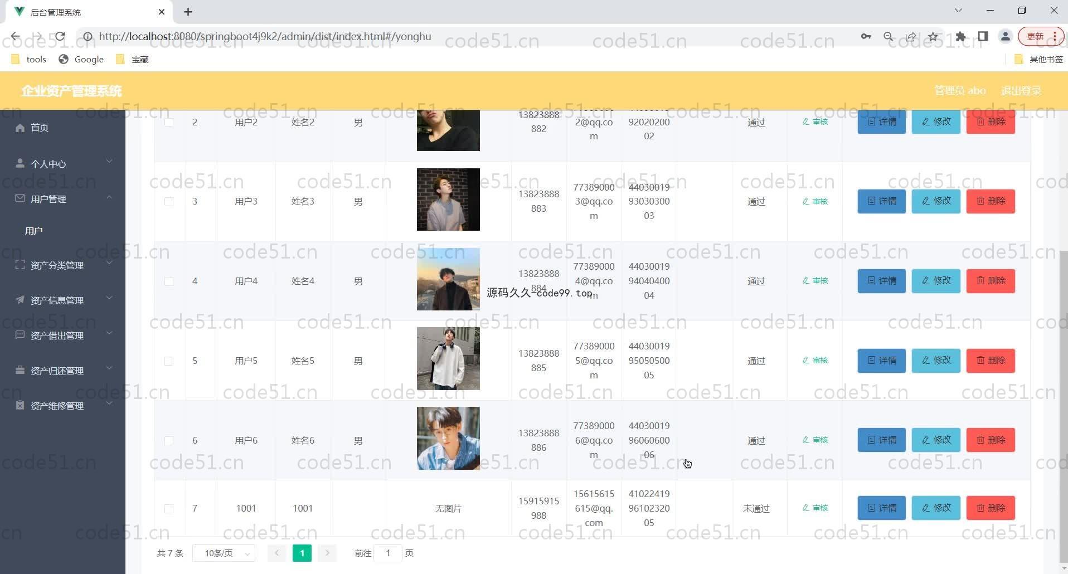Reload the page with the refresh icon
This screenshot has width=1068, height=574.
click(60, 36)
